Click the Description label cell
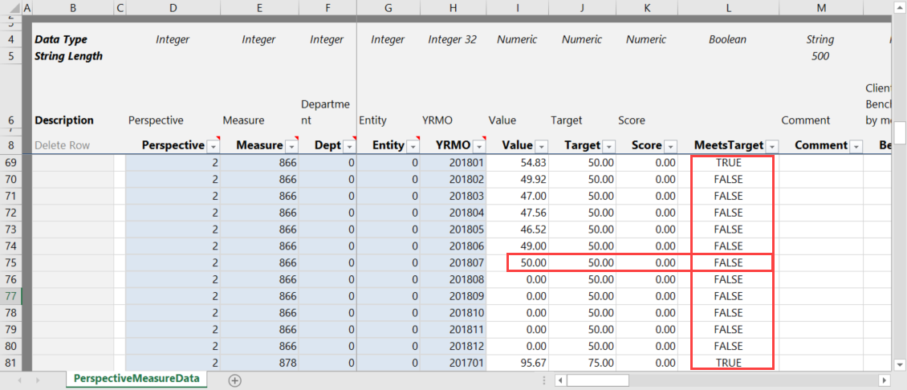Screen dimensions: 907x390 click(73, 120)
